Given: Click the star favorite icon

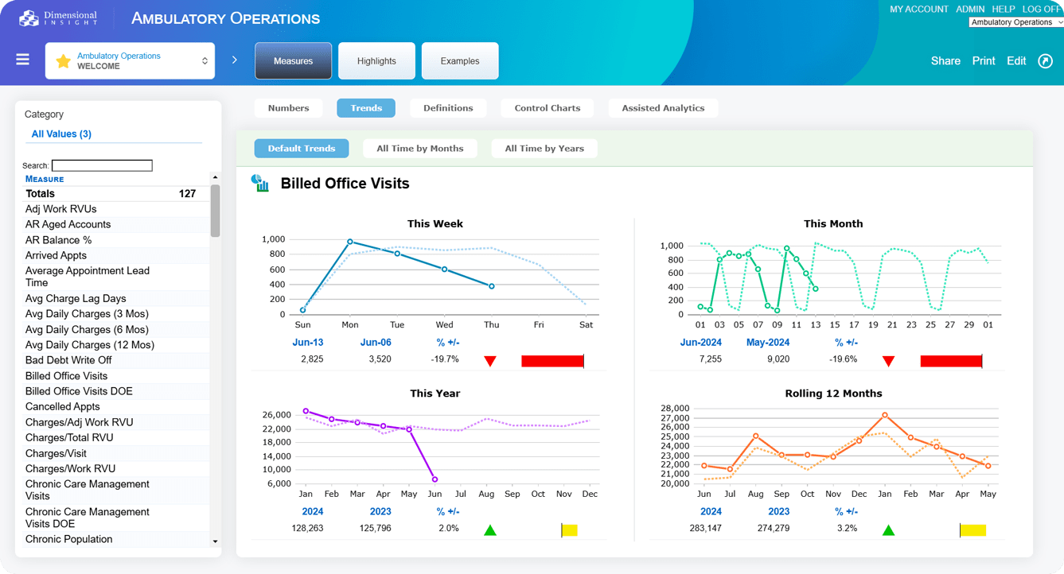Looking at the screenshot, I should point(64,61).
